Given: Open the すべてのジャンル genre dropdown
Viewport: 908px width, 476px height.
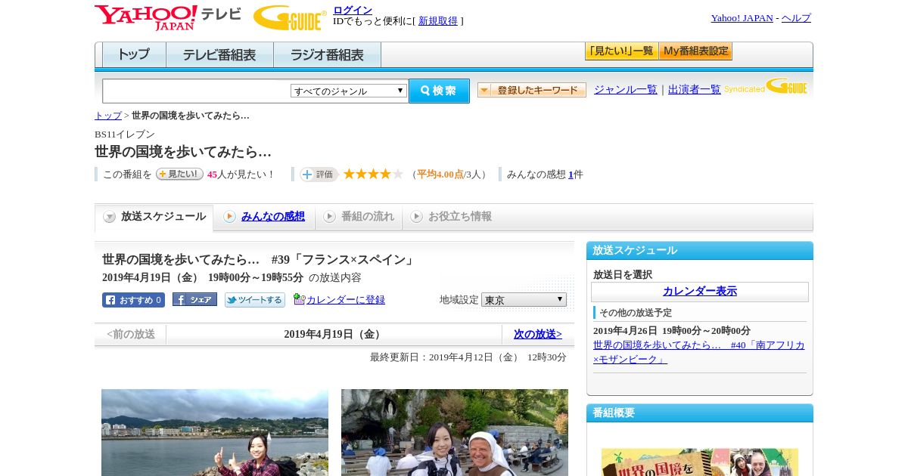Looking at the screenshot, I should pyautogui.click(x=349, y=91).
